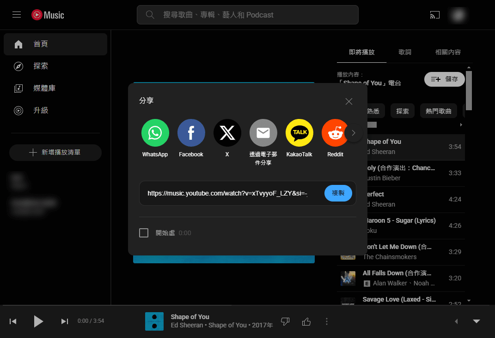The image size is (495, 338).
Task: Click the song progress bar
Action: [248, 305]
